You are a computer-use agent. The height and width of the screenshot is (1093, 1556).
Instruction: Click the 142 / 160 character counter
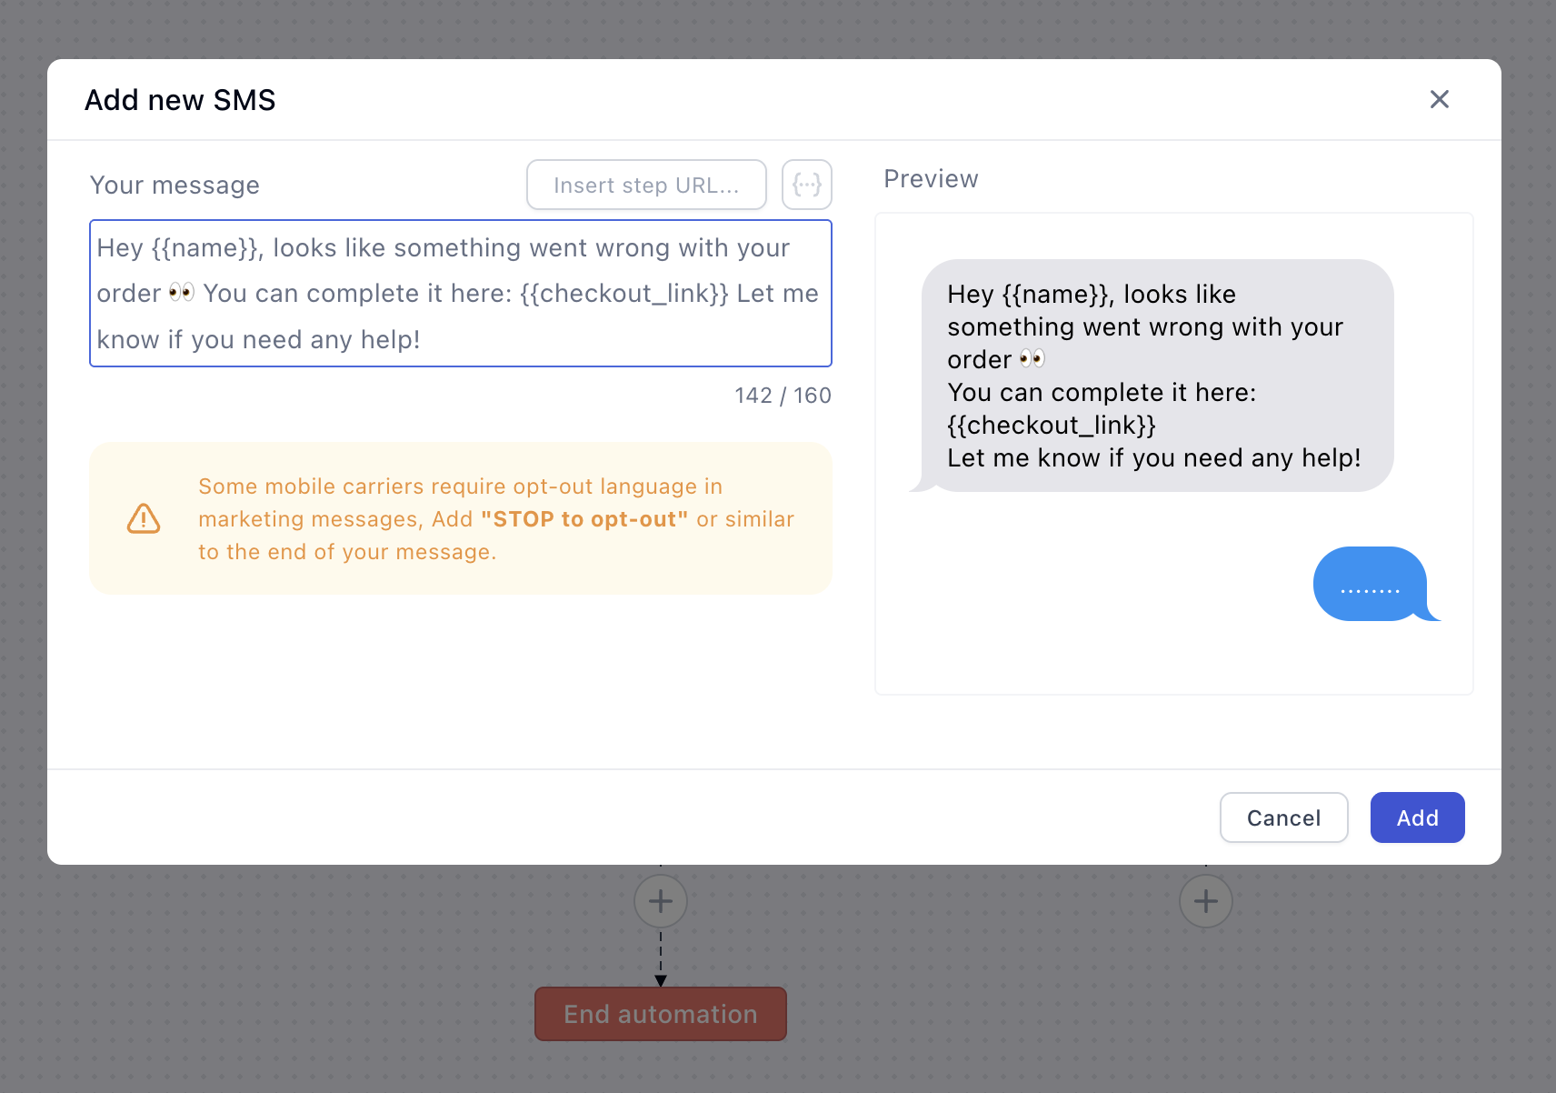[783, 396]
